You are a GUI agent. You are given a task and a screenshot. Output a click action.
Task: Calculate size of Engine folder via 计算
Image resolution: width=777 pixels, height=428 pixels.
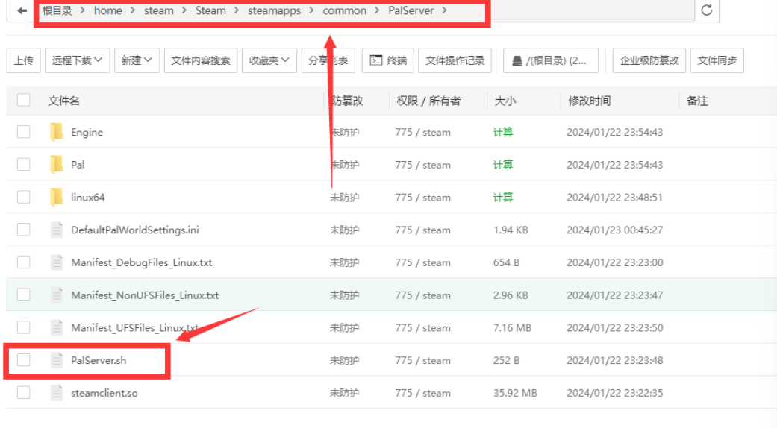coord(502,132)
